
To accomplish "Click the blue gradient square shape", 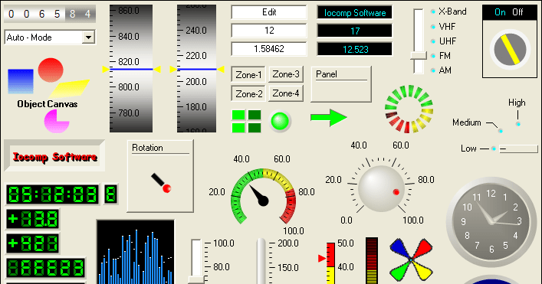I will coord(21,81).
